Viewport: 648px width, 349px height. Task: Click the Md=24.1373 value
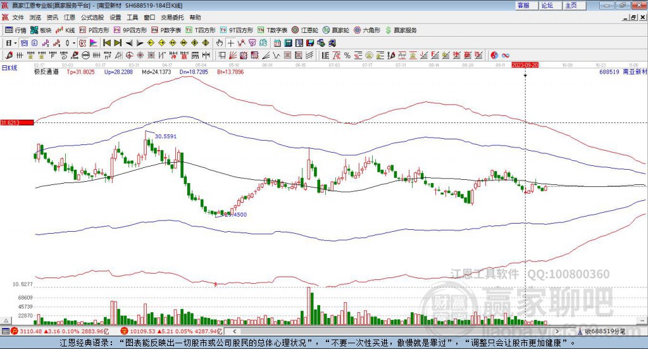pos(156,72)
